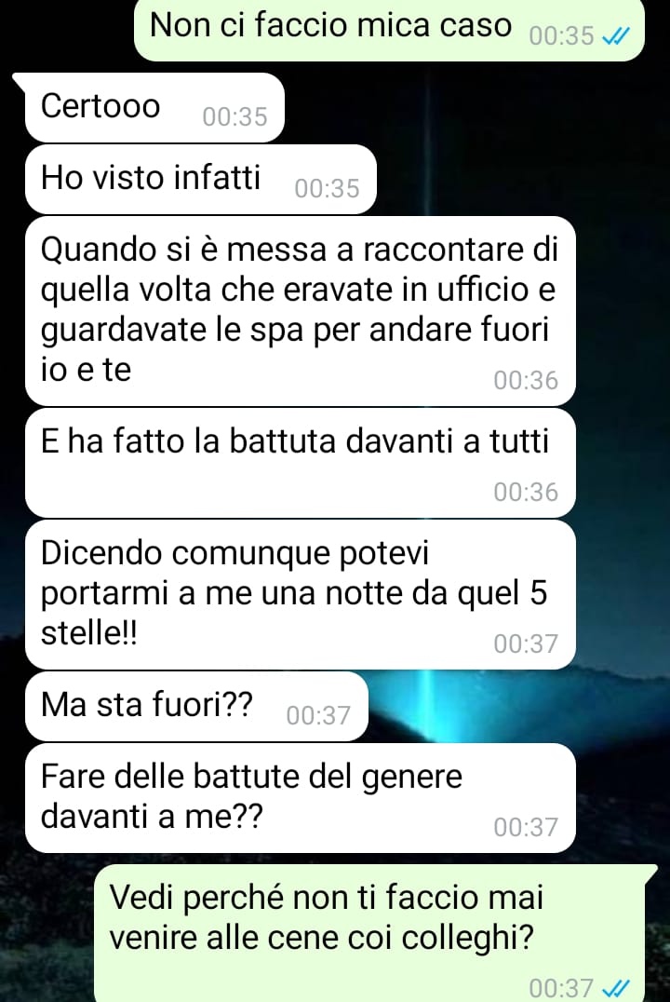
Task: Tap the 00:37 timestamp beside 'Ma sta fuori??'
Action: tap(318, 716)
